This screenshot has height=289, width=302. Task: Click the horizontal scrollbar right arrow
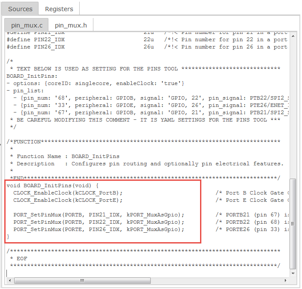tap(286, 280)
